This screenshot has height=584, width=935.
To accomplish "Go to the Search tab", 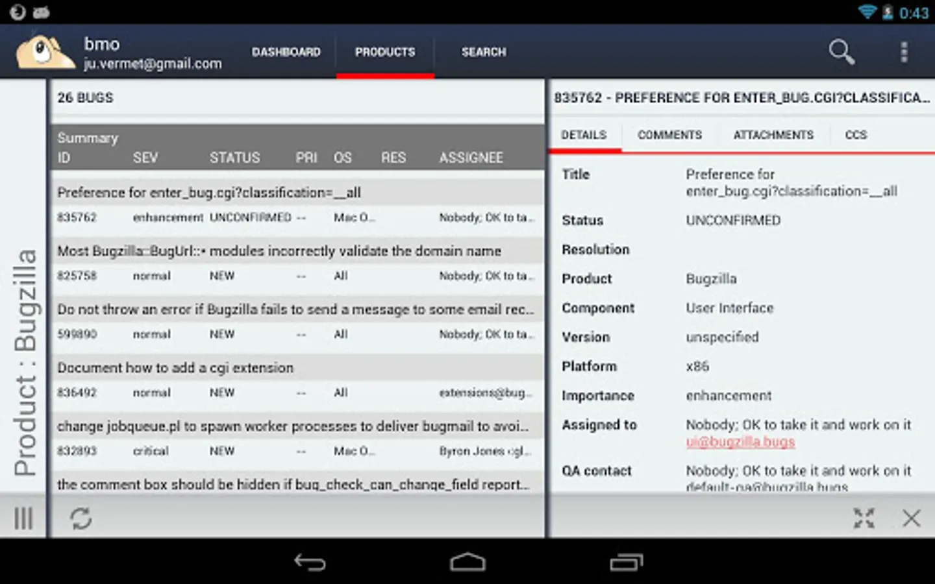I will pos(484,52).
